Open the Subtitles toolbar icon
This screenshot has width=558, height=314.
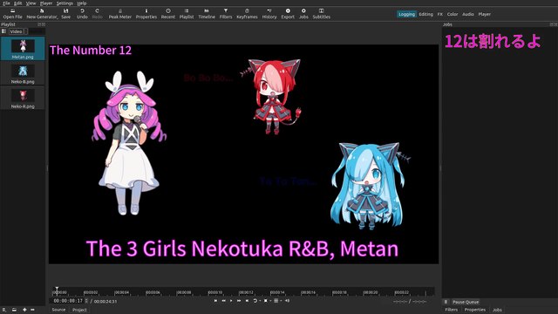[x=322, y=14]
